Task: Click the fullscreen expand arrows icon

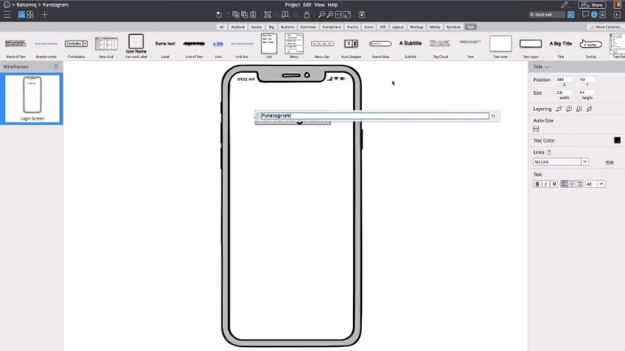Action: (347, 15)
